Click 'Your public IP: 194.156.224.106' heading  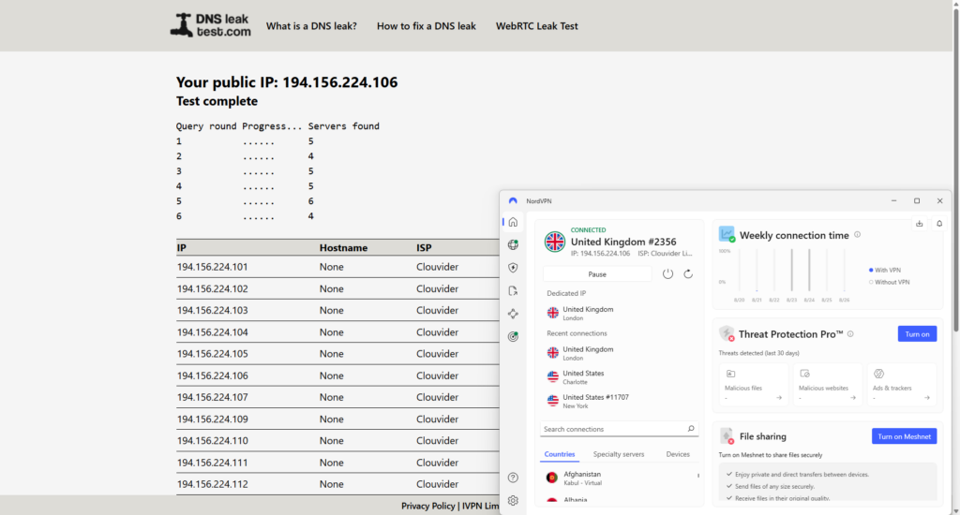[x=287, y=82]
